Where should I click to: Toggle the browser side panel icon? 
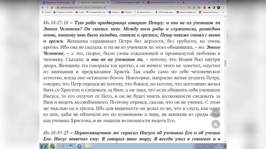point(214,7)
